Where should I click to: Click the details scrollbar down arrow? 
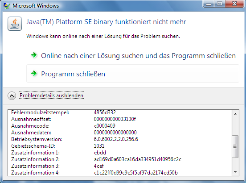click(235, 172)
